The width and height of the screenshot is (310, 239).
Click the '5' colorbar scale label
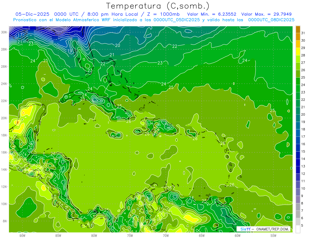point(302,225)
